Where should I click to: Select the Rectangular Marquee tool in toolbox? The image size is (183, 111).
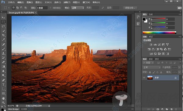3,22
